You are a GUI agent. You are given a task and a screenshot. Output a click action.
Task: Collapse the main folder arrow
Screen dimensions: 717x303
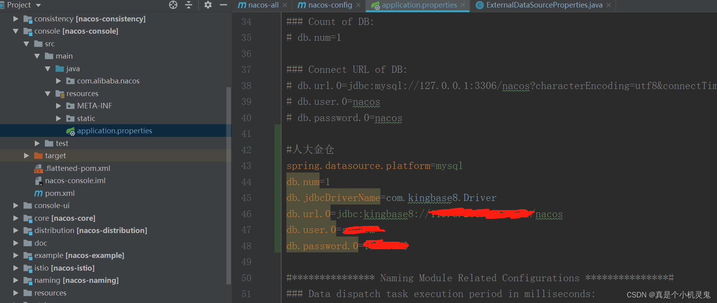pyautogui.click(x=37, y=56)
